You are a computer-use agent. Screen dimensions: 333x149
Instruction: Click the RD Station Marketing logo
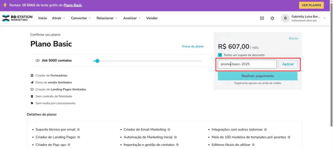17,18
